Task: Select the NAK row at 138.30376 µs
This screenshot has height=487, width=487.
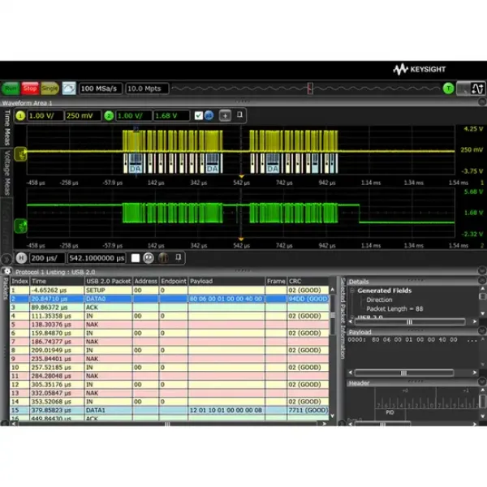Action: (170, 324)
